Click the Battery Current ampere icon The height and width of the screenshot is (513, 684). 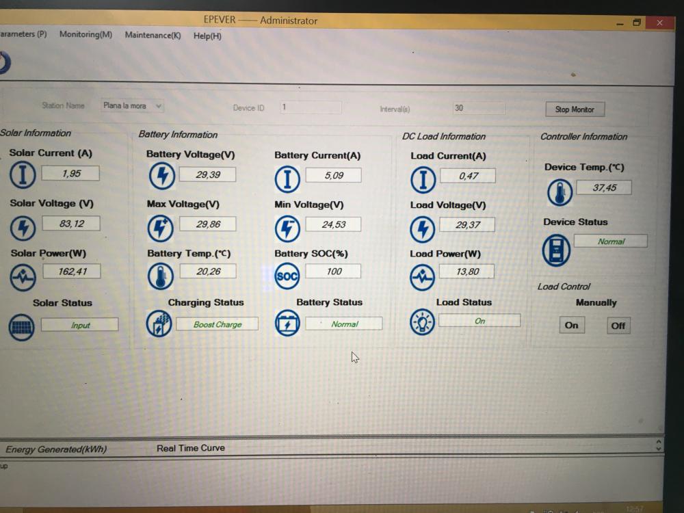coord(287,179)
